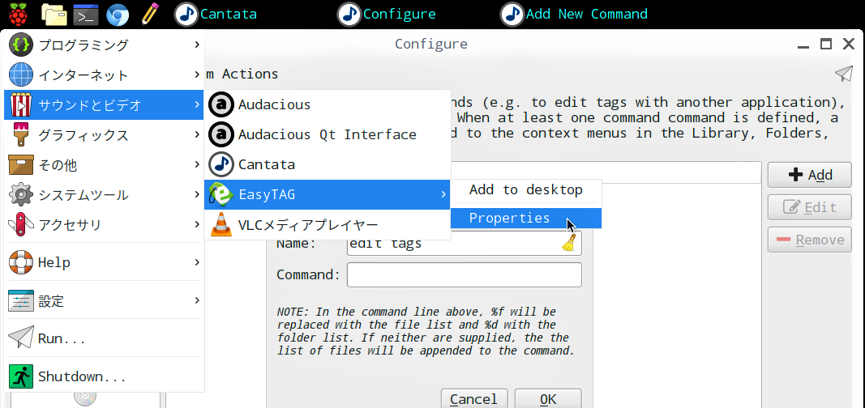Choose Run... from the main menu
Viewport: 865px width, 408px height.
(x=104, y=338)
